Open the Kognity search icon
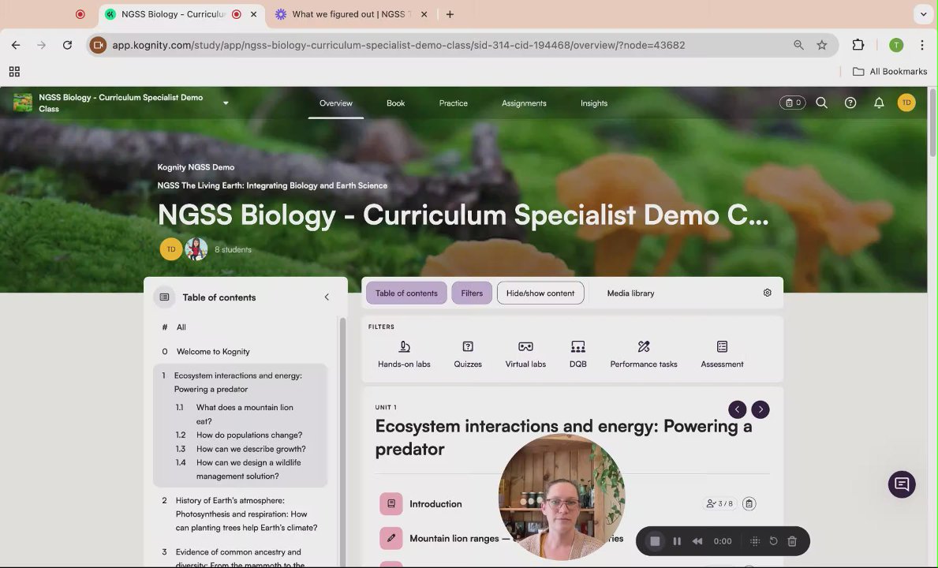Screen dimensions: 938x568 [x=822, y=103]
